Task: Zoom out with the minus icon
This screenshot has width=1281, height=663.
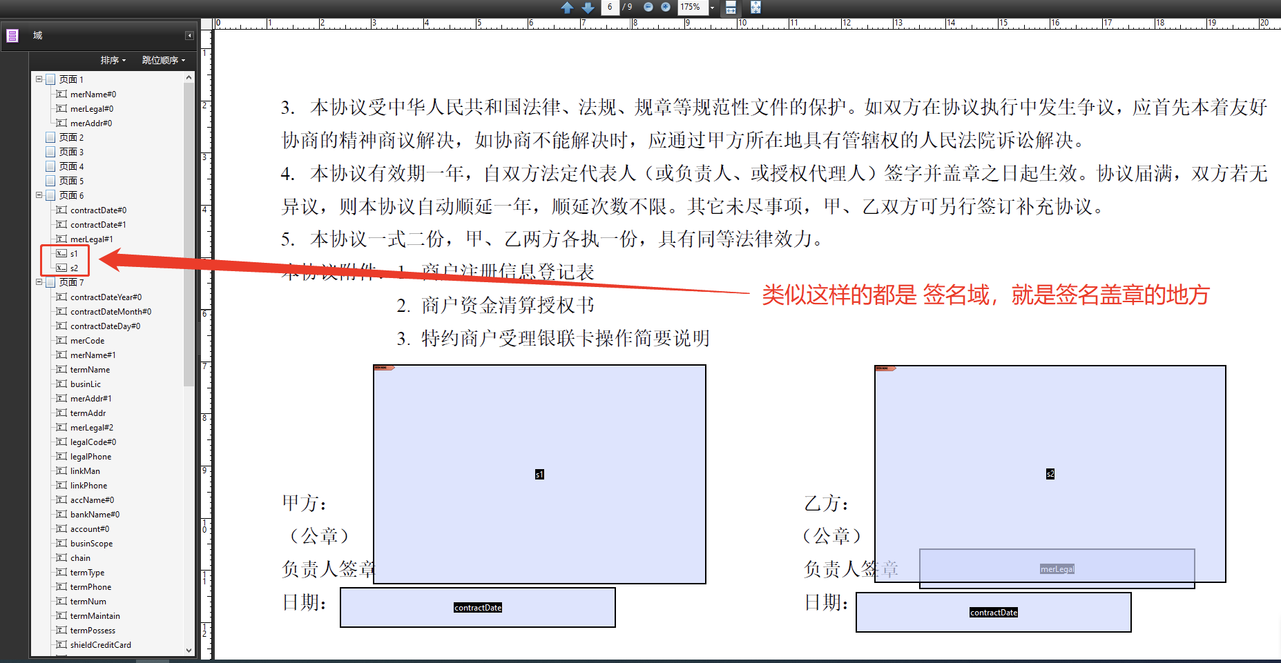Action: pos(648,7)
